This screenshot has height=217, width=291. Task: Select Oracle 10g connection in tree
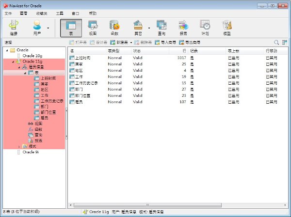(x=32, y=56)
